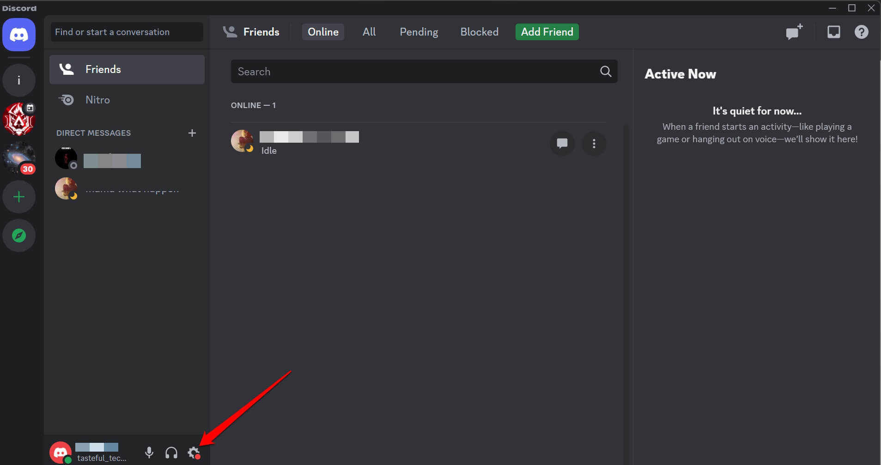This screenshot has height=465, width=881.
Task: Open More options for the idle friend
Action: tap(594, 144)
